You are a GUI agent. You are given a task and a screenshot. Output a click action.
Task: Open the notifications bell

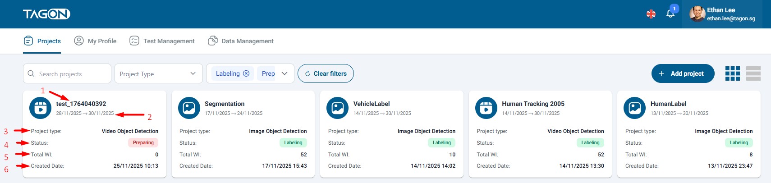coord(670,14)
